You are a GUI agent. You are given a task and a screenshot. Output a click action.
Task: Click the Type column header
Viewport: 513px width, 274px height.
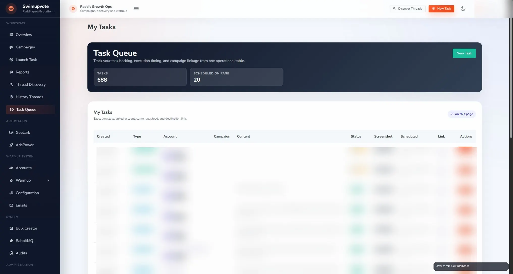[x=137, y=136]
